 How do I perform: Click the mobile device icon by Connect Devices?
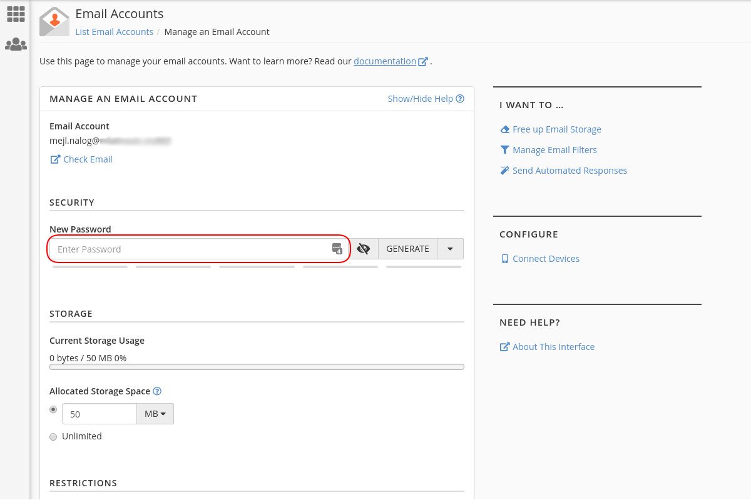click(504, 259)
